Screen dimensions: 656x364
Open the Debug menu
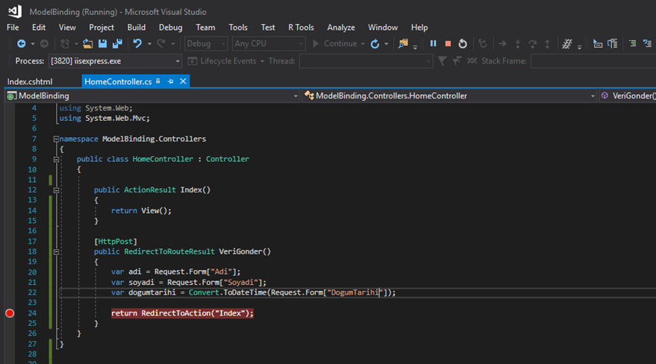pos(170,27)
